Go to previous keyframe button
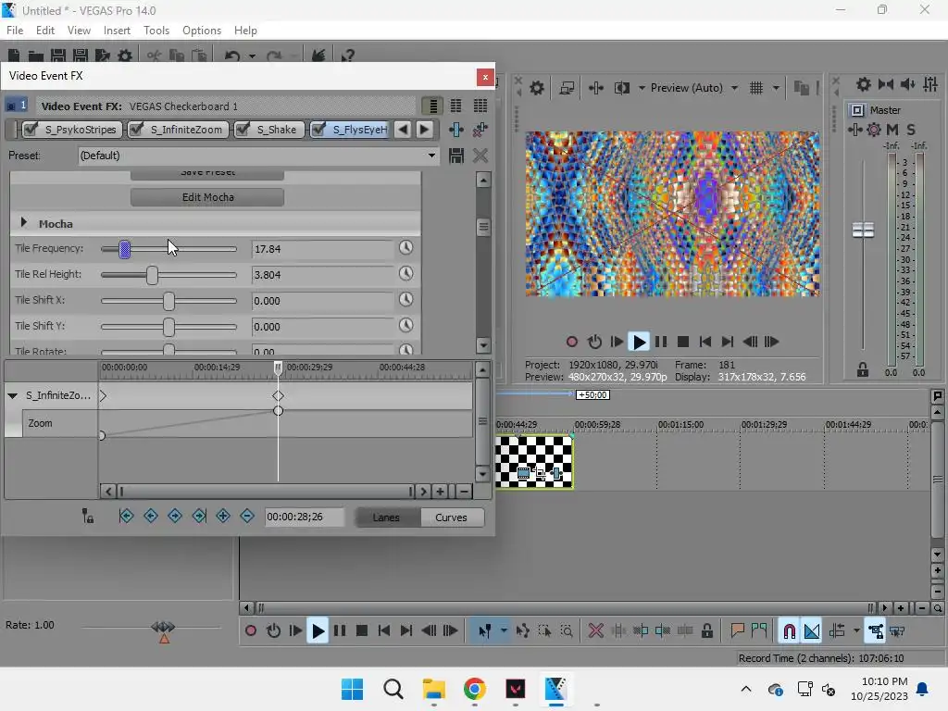The image size is (948, 711). click(151, 516)
